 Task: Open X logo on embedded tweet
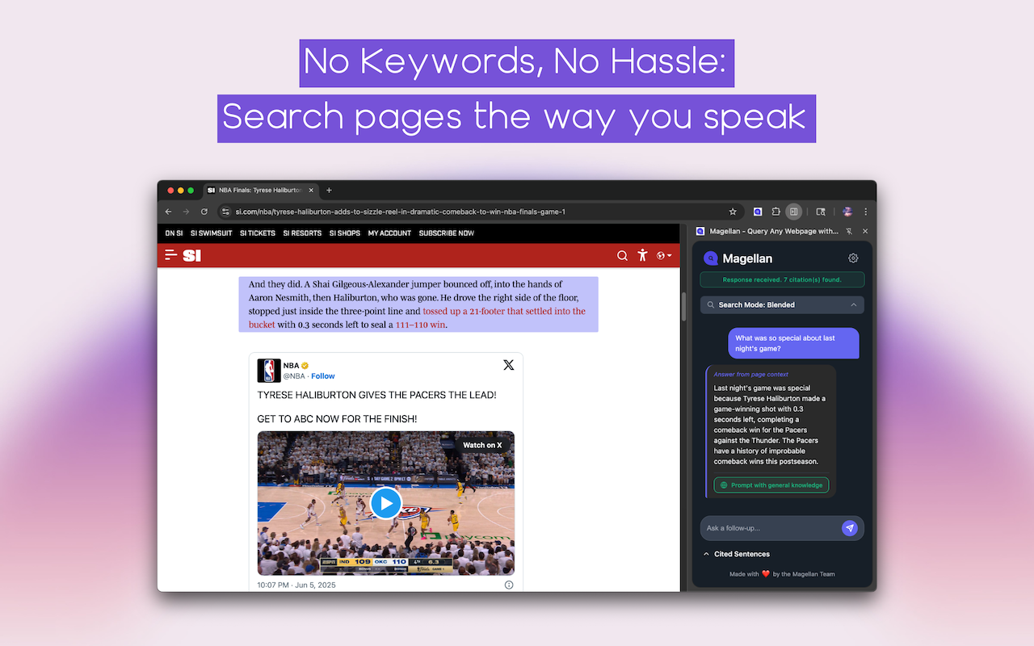(508, 365)
